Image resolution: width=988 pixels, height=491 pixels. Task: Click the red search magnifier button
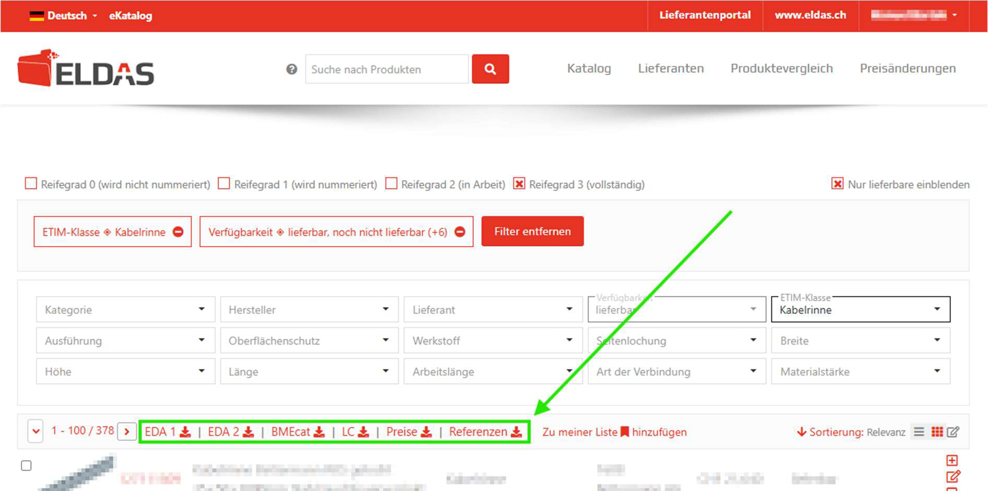tap(490, 69)
